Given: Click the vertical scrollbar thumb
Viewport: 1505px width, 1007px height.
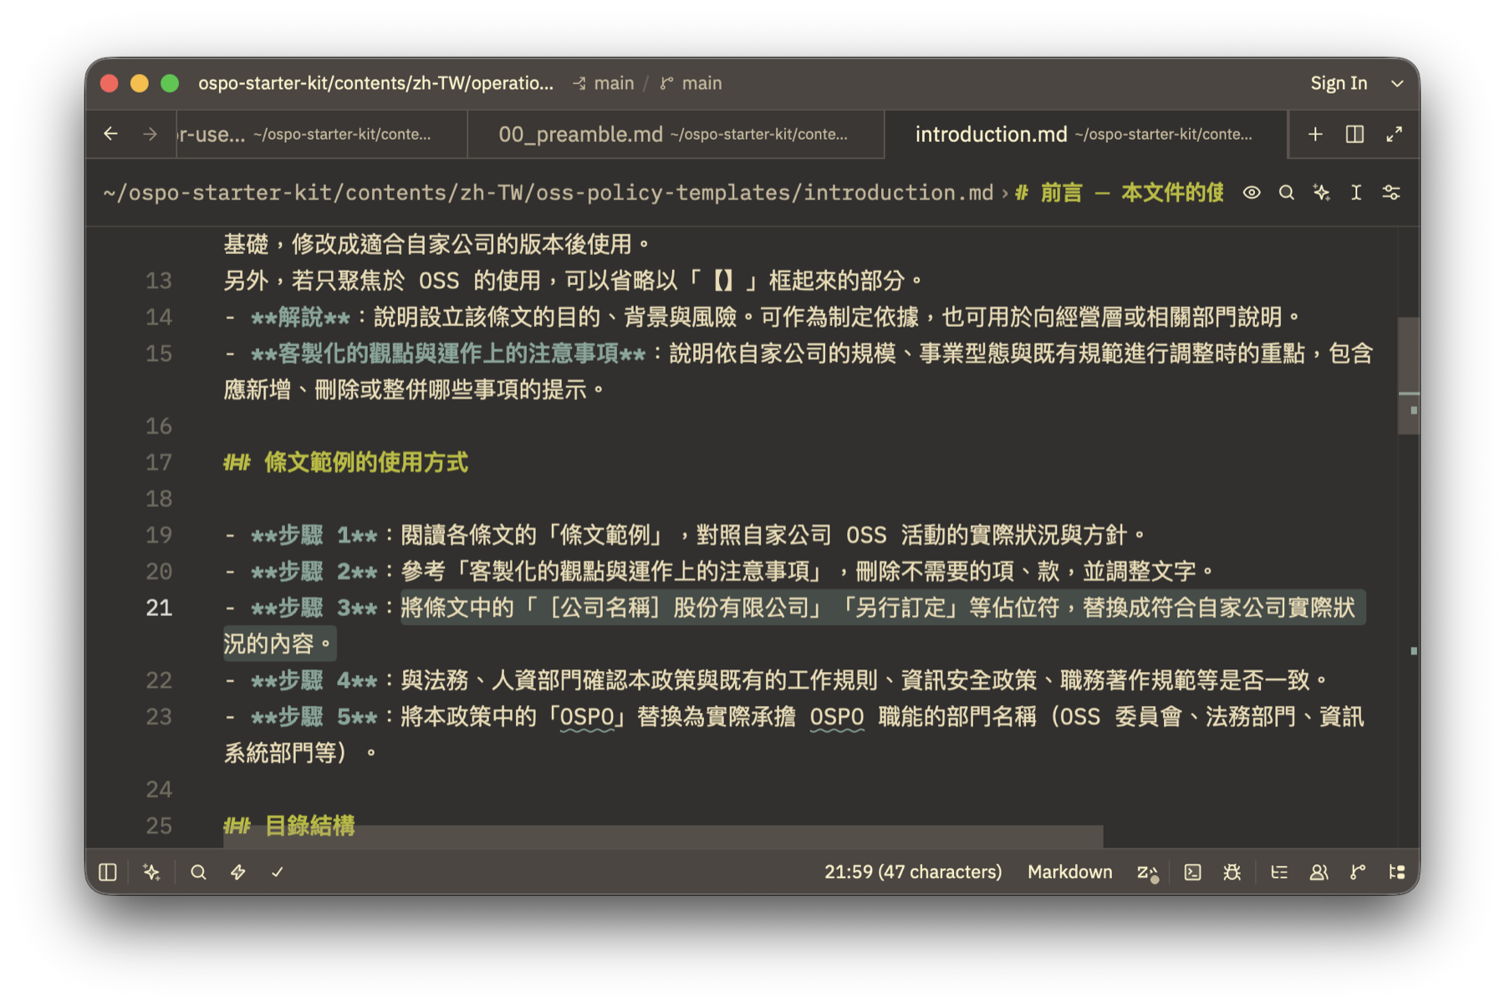Looking at the screenshot, I should (x=1409, y=374).
